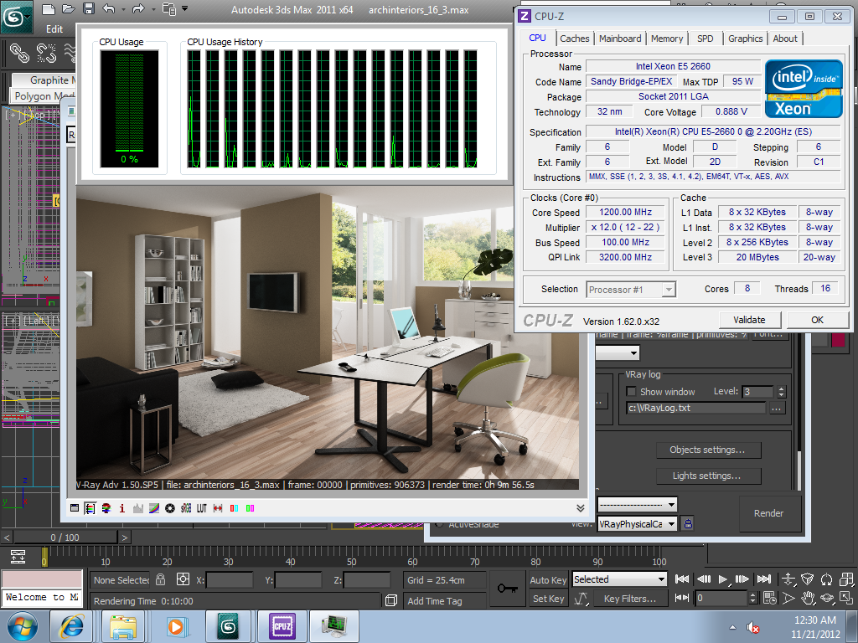858x643 pixels.
Task: Toggle the Selection Lock padlock icon
Action: pyautogui.click(x=160, y=579)
